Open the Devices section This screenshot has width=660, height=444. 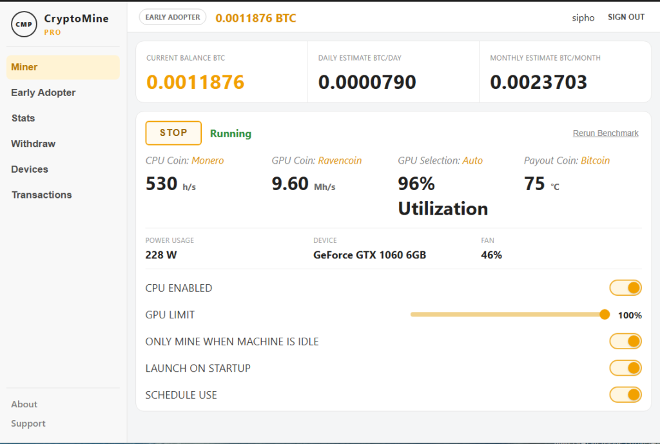coord(30,169)
